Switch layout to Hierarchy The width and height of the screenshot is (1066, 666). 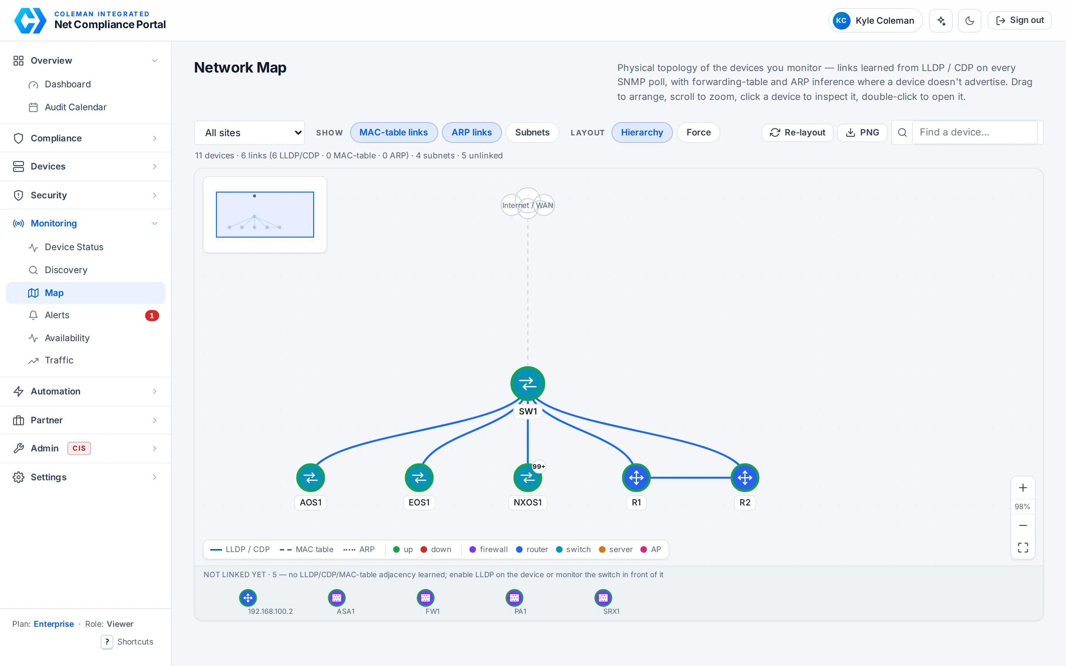(x=642, y=132)
